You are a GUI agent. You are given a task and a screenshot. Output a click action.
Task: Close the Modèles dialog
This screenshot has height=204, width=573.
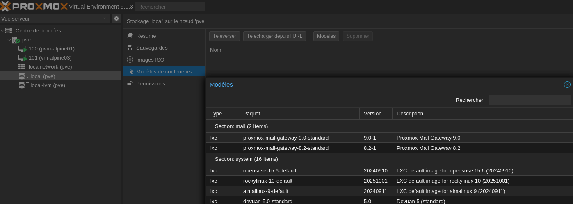click(x=567, y=85)
